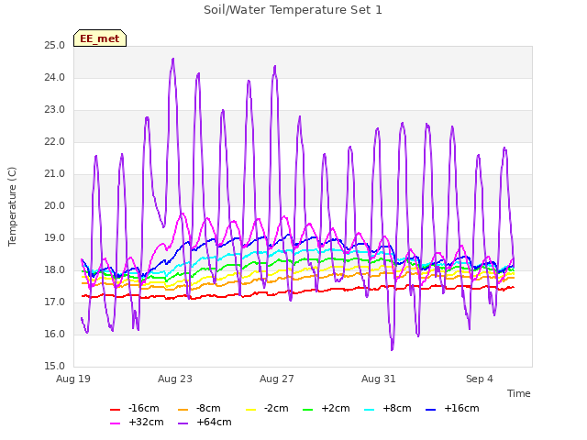Select the -2cm legend label

(x=276, y=408)
